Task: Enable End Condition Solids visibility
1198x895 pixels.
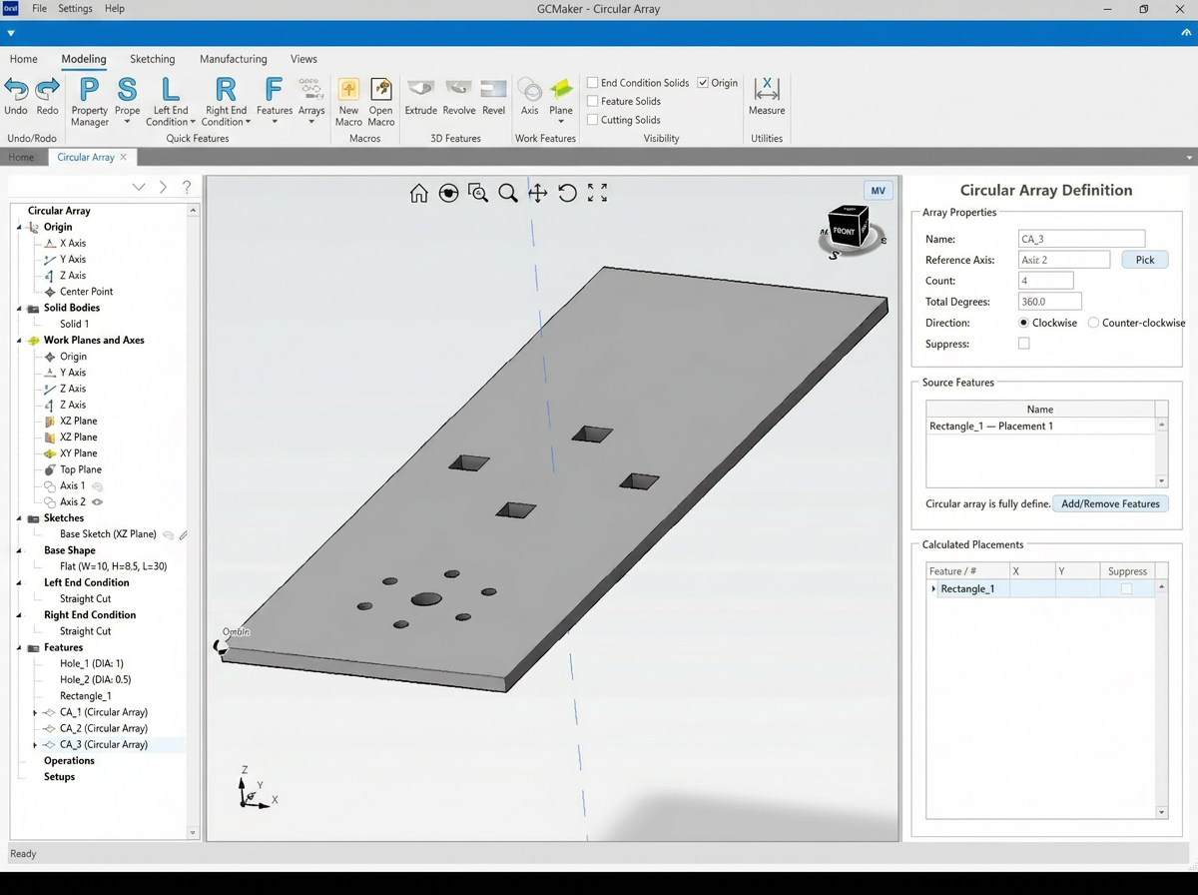Action: [x=593, y=83]
